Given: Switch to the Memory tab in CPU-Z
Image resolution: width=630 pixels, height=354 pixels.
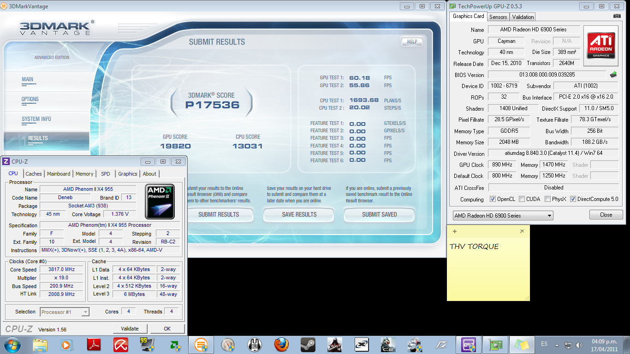Looking at the screenshot, I should (84, 174).
